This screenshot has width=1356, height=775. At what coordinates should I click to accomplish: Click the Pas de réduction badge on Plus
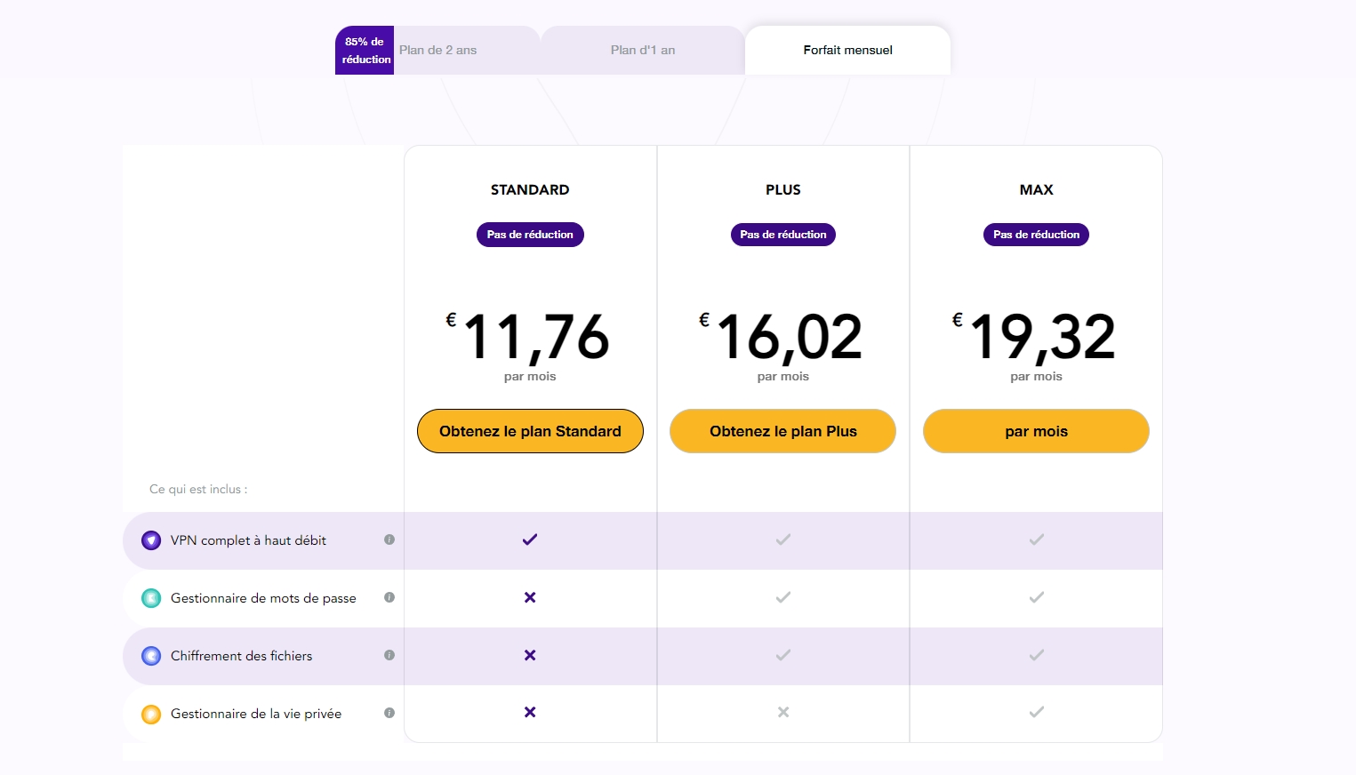pos(782,234)
